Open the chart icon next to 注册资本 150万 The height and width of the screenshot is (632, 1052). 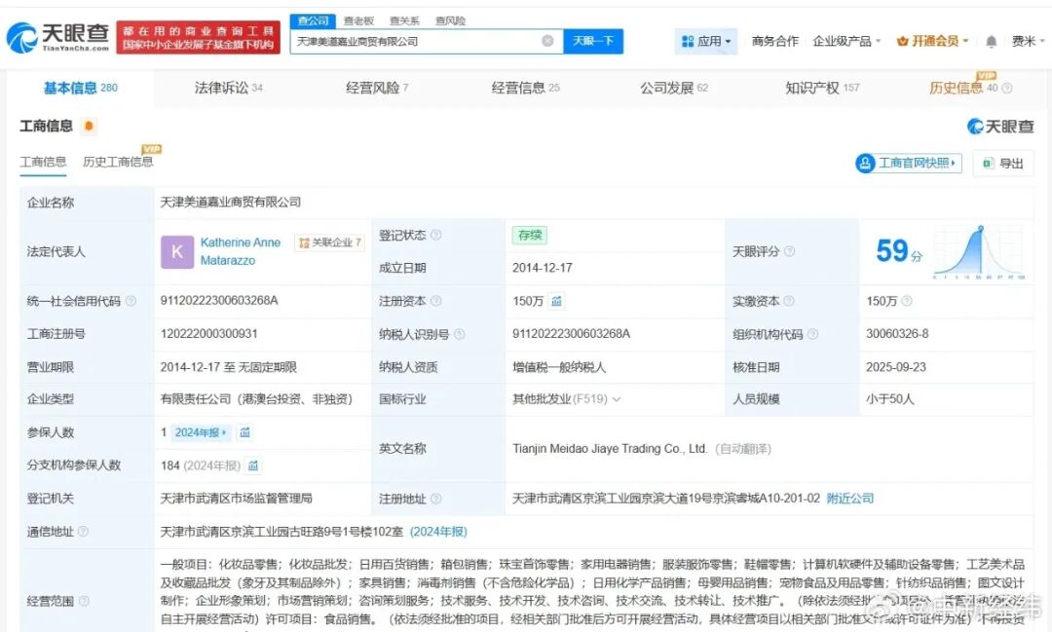pyautogui.click(x=556, y=301)
